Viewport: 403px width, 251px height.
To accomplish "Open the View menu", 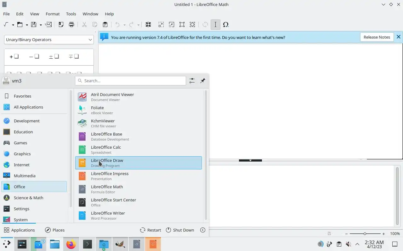I will coord(35,14).
